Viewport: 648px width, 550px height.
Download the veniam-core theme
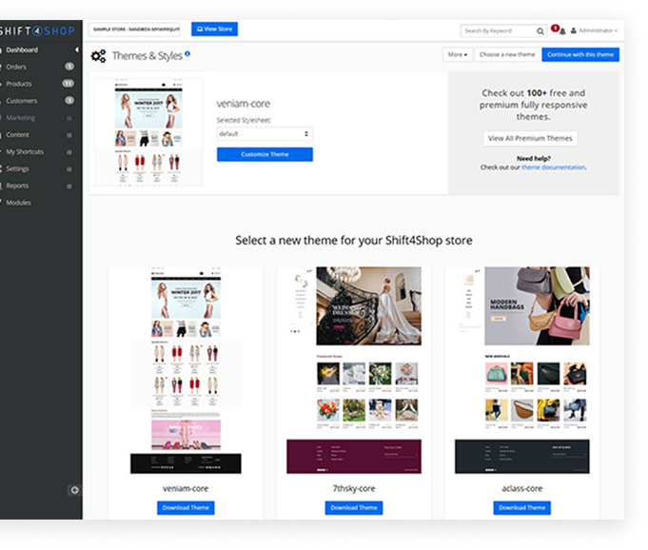click(x=186, y=508)
